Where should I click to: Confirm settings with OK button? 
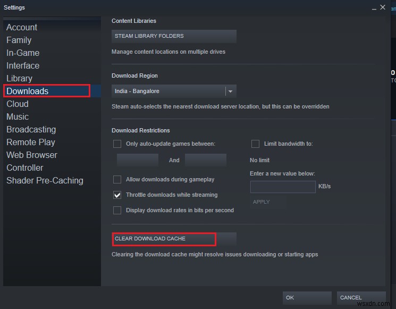pos(307,298)
